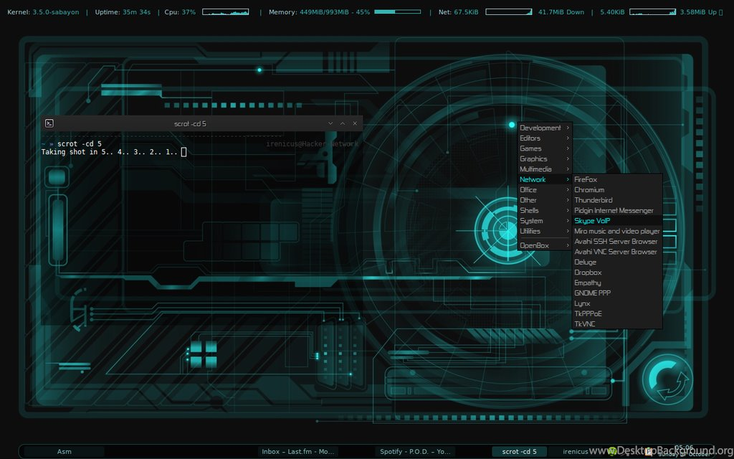Screen dimensions: 734x459
Task: Click the Spotify tray icon
Action: tap(613, 452)
